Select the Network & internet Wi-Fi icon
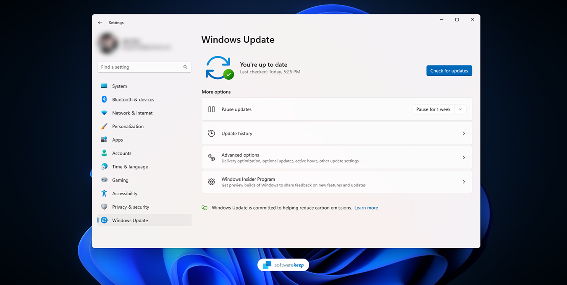 (x=104, y=113)
